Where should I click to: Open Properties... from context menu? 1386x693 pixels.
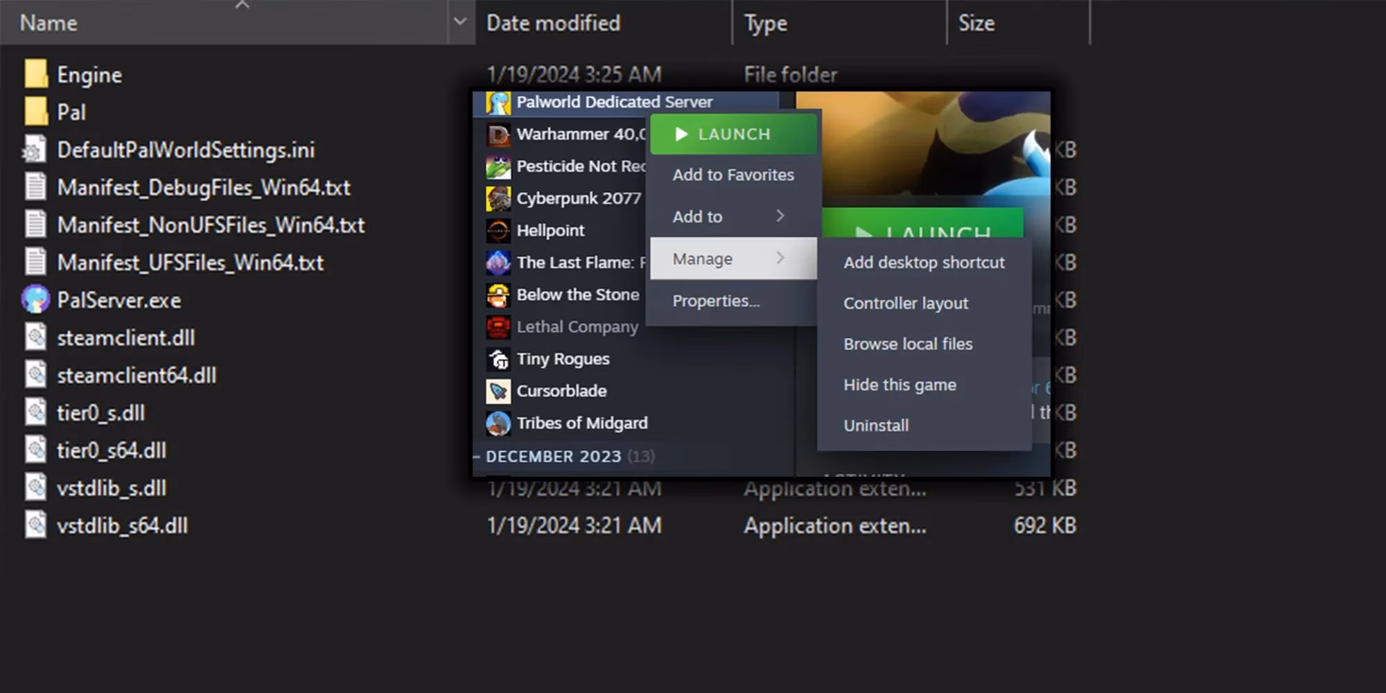tap(733, 301)
